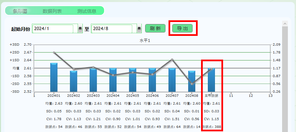
Task: Click the +3SD axis label
Action: pyautogui.click(x=15, y=44)
